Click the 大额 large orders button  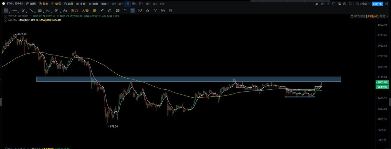click(85, 11)
